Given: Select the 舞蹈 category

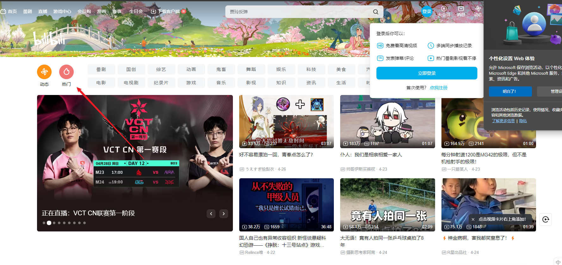Looking at the screenshot, I should (x=251, y=69).
